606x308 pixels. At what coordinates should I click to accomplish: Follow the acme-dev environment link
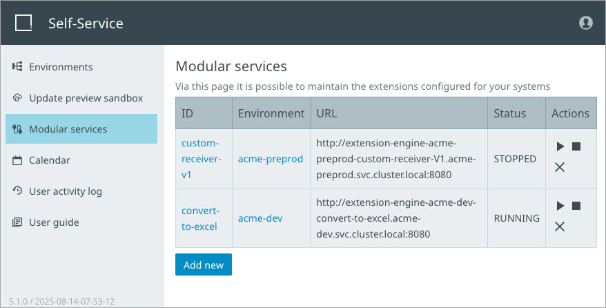click(260, 218)
